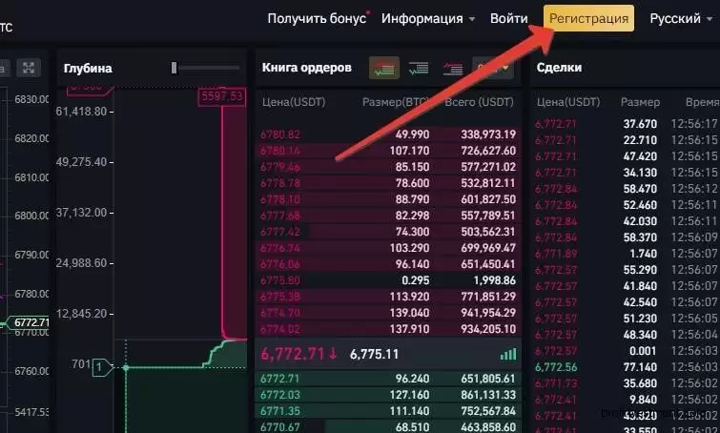The image size is (720, 433).
Task: Select the 6772.03 bid price row
Action: point(388,395)
